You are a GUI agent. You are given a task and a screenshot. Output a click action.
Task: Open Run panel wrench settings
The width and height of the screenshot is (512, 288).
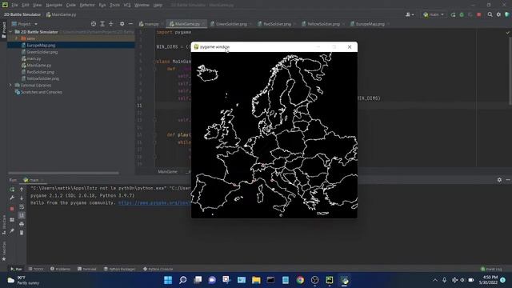tap(12, 198)
